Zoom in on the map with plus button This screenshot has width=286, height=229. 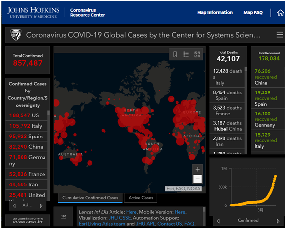pos(198,169)
